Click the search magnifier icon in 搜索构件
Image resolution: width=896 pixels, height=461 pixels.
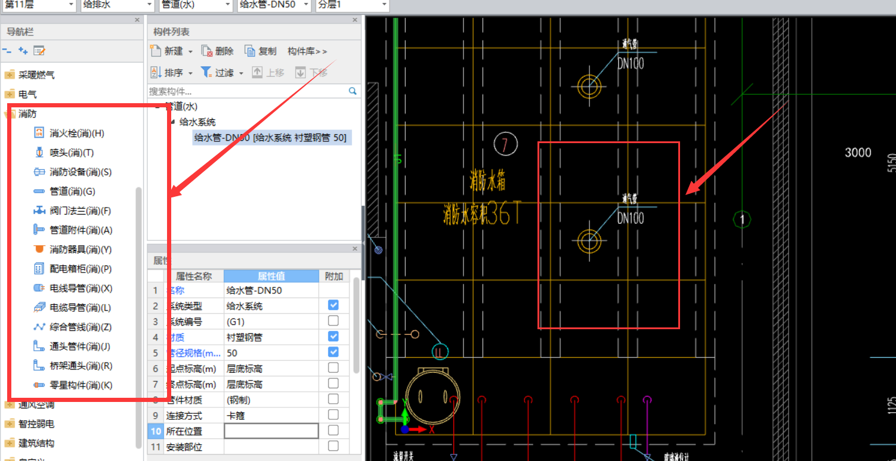click(x=353, y=91)
